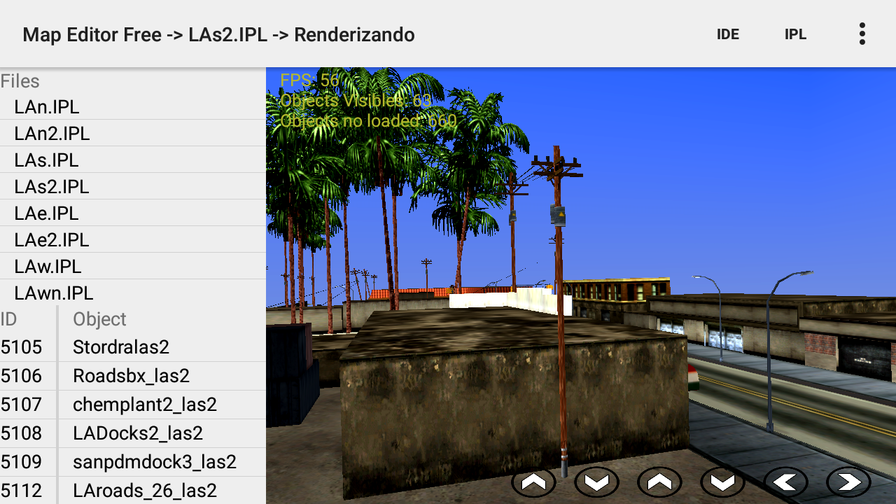The width and height of the screenshot is (896, 504).
Task: Click object ID 5107
Action: [22, 405]
